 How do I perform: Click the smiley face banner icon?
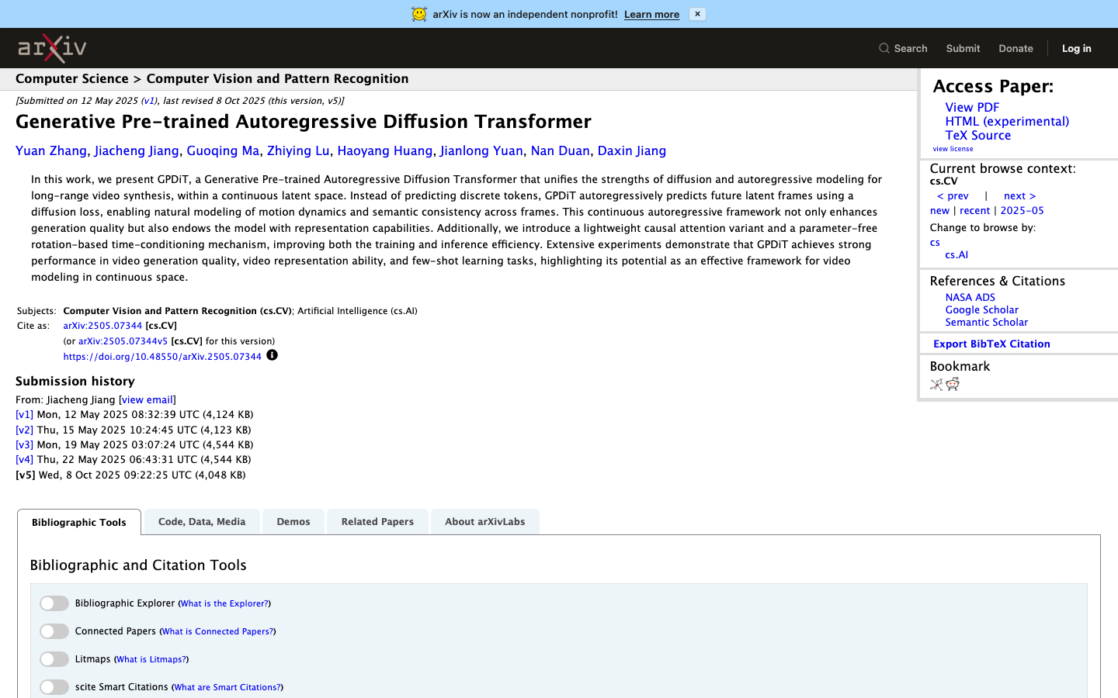click(x=419, y=14)
